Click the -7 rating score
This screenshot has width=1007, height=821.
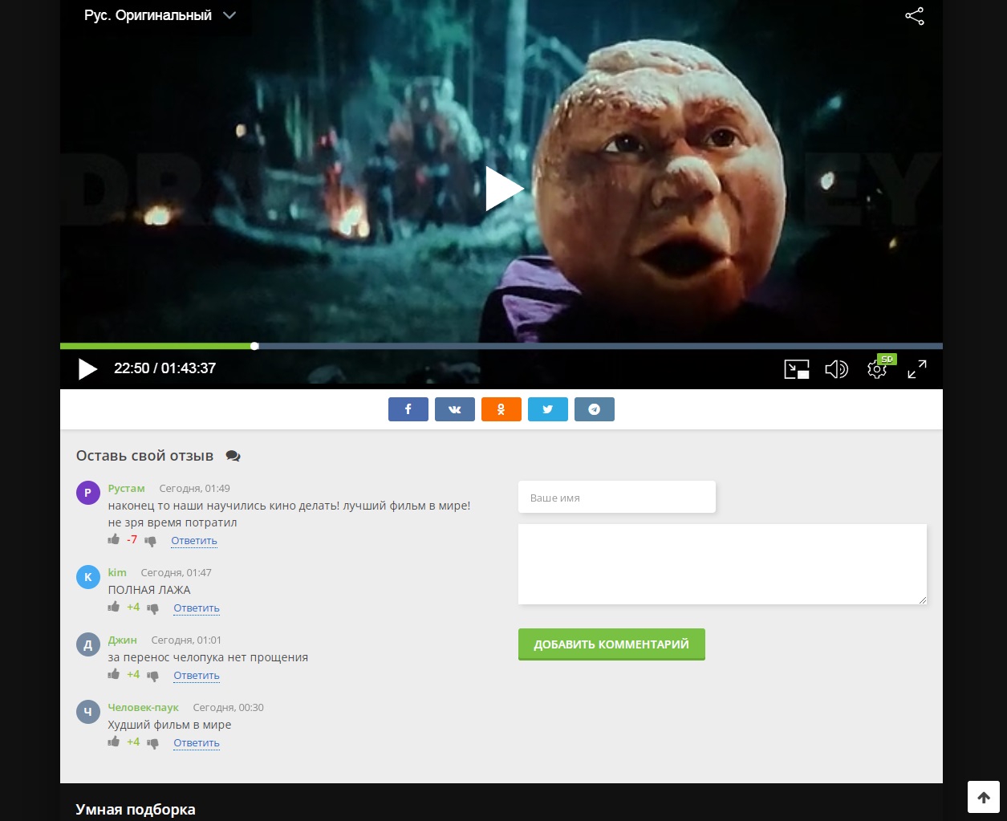[132, 539]
